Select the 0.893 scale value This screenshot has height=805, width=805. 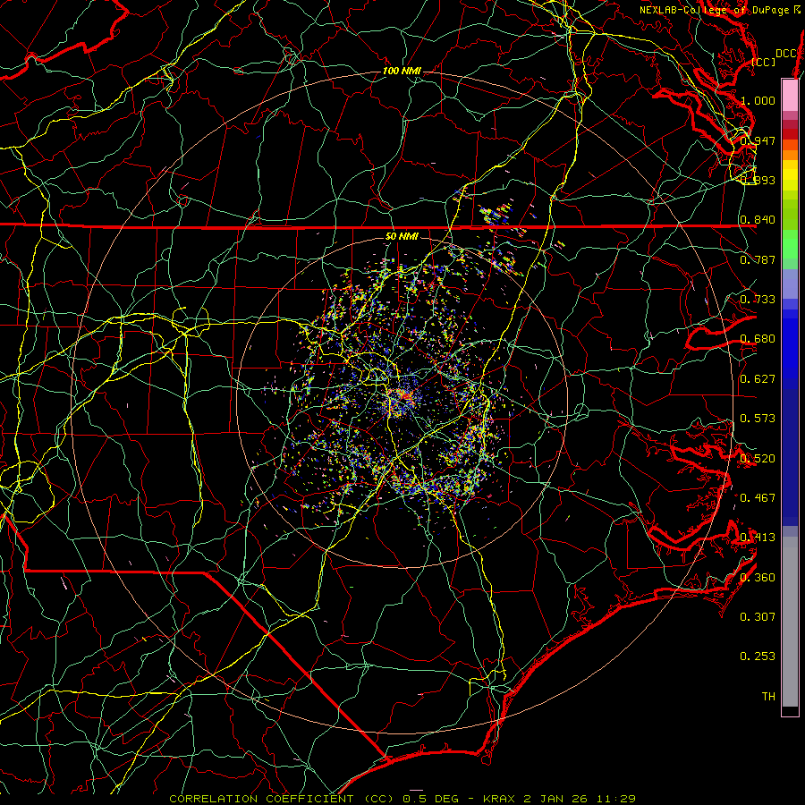[x=758, y=180]
